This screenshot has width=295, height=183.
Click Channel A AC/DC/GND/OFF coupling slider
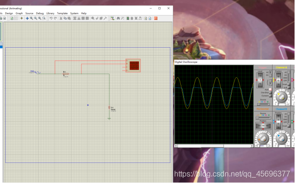(x=289, y=77)
